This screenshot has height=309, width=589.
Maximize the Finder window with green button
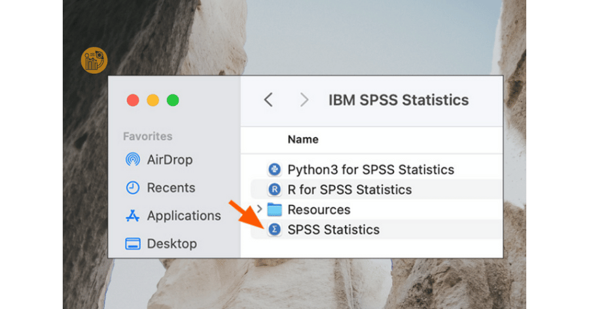pyautogui.click(x=173, y=100)
